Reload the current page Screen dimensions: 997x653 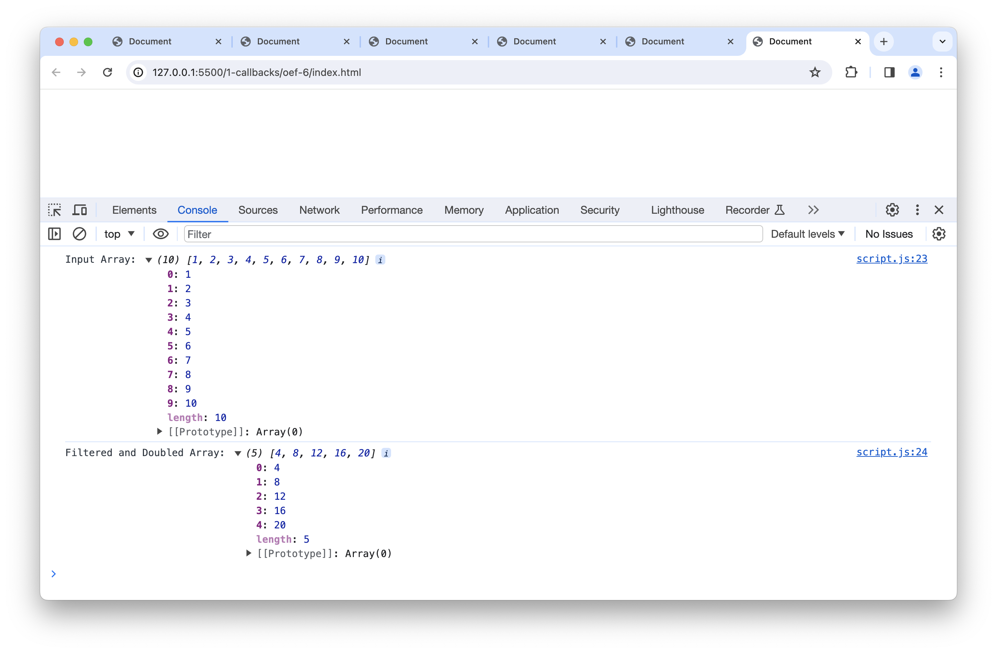pos(108,72)
